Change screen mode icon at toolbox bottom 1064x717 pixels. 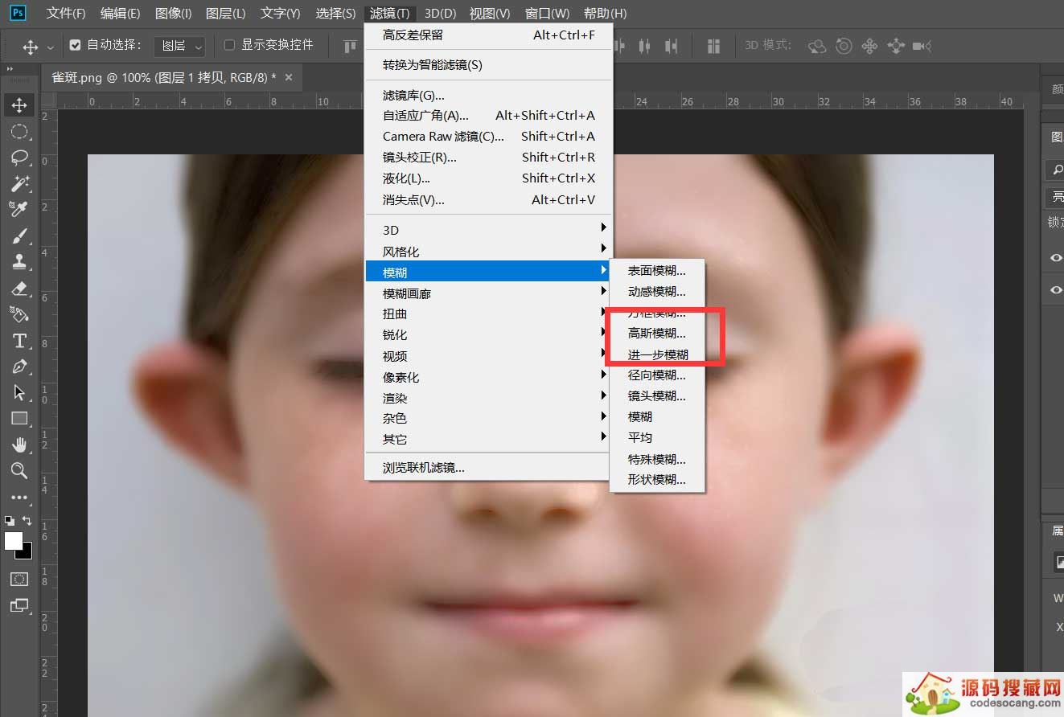pyautogui.click(x=19, y=605)
